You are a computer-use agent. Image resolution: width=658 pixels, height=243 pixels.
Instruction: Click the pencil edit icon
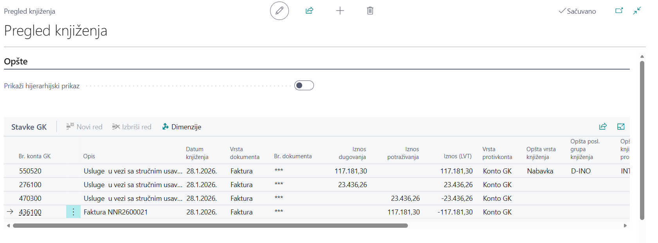point(279,11)
